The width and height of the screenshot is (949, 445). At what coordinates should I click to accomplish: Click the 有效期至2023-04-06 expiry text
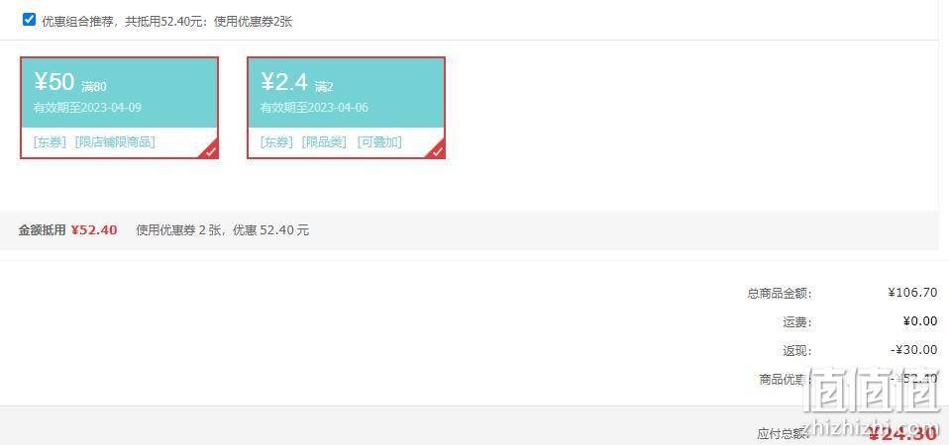pos(314,108)
